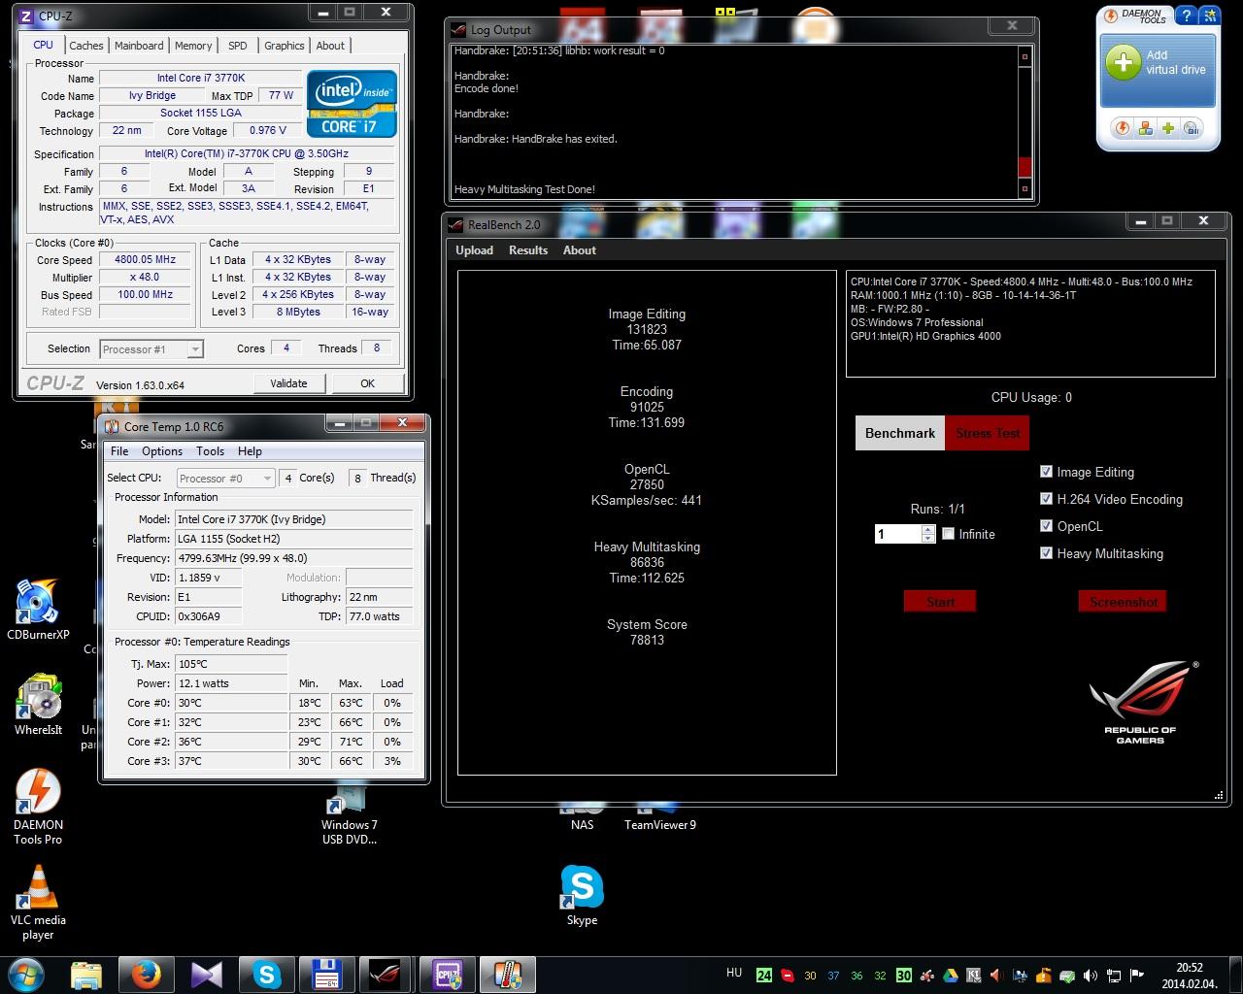
Task: Uncheck OpenCL benchmark checkbox
Action: point(1046,526)
